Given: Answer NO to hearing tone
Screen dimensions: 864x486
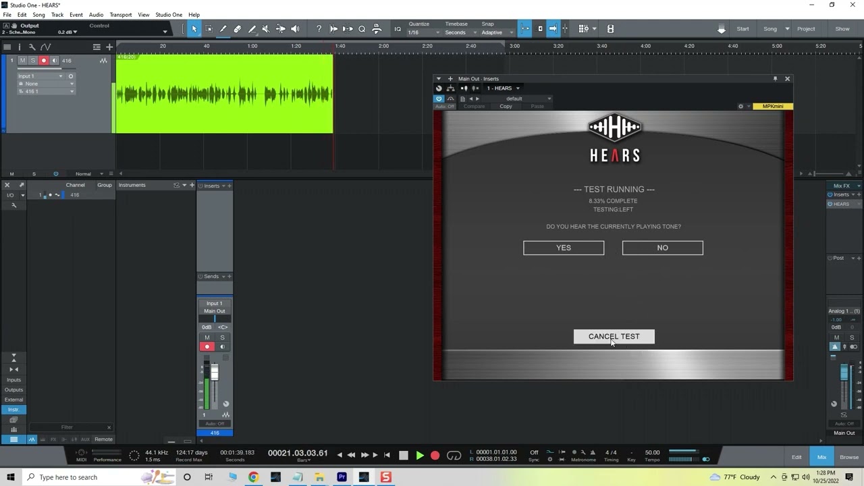Looking at the screenshot, I should [662, 248].
